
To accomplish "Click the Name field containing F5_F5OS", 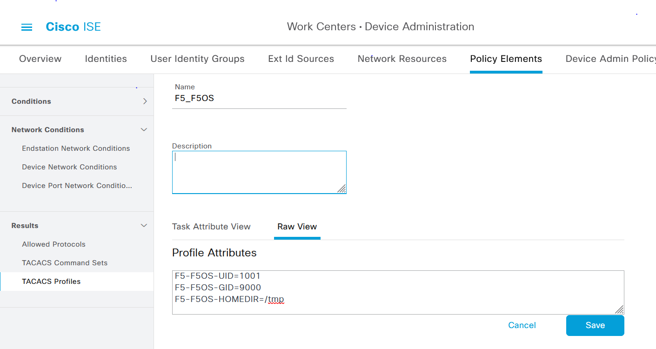I will 259,99.
